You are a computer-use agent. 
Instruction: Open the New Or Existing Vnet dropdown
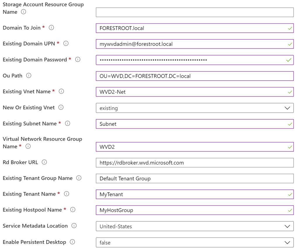(195, 108)
